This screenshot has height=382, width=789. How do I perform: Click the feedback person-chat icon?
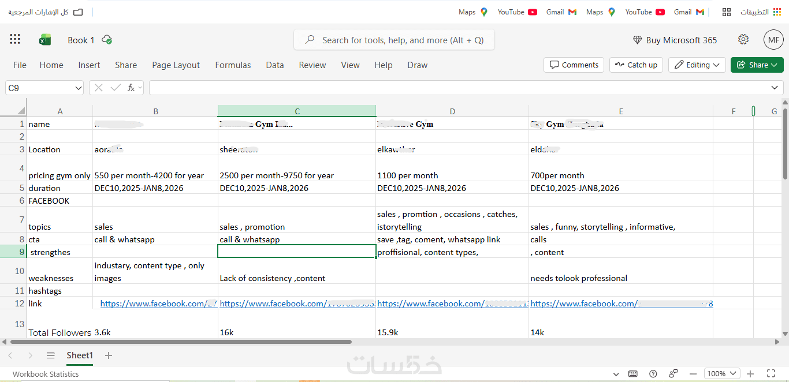pos(673,373)
